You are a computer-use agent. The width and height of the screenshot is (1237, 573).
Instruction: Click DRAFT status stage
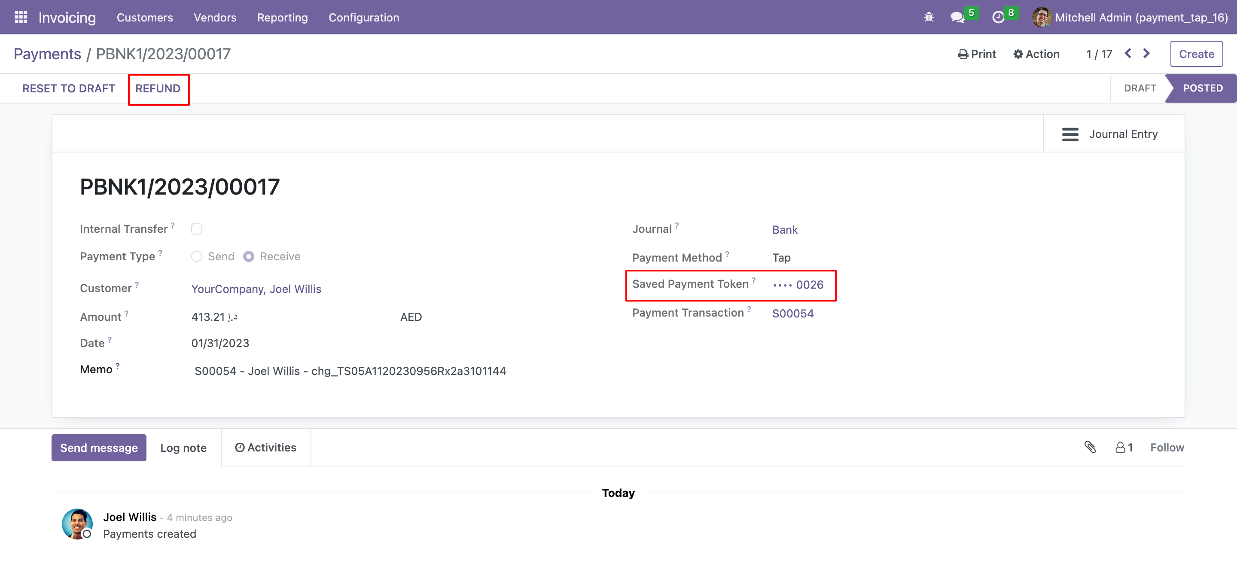[x=1140, y=88]
